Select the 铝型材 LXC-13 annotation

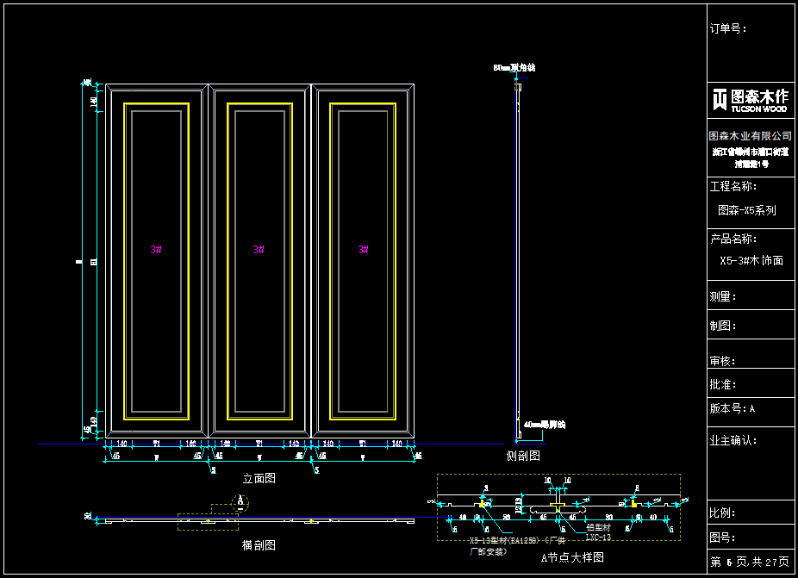pos(598,532)
